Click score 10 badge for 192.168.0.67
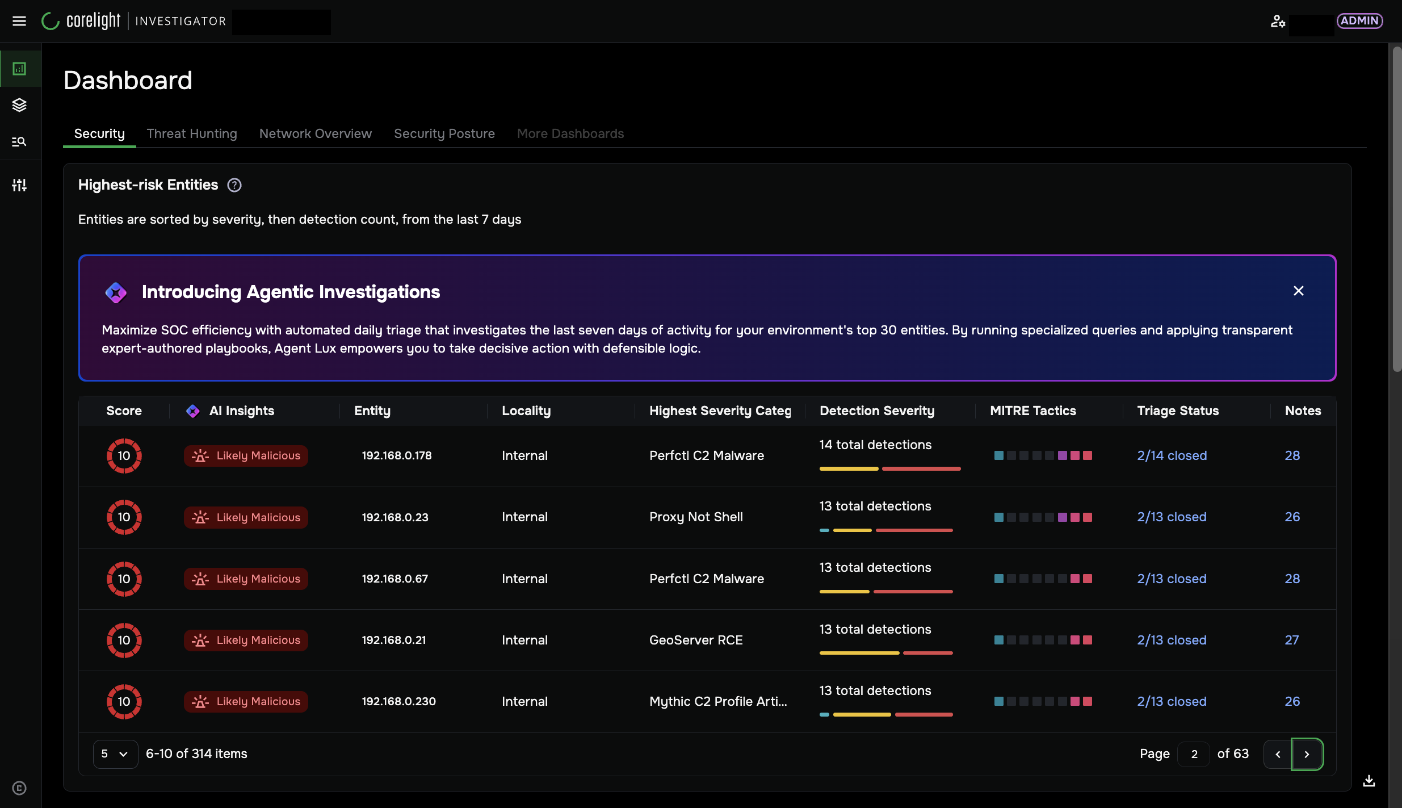Screen dimensions: 1402x808 124,579
